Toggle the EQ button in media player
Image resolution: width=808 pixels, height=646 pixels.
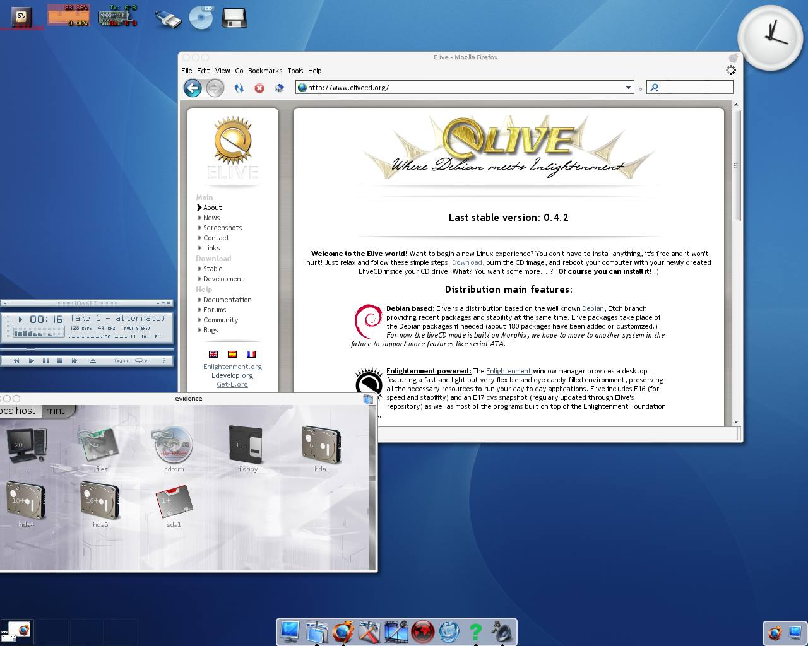(x=144, y=336)
